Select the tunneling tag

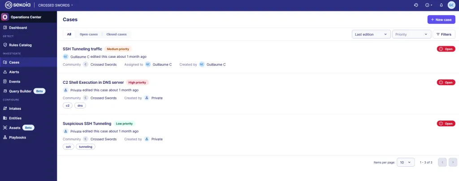coord(86,147)
